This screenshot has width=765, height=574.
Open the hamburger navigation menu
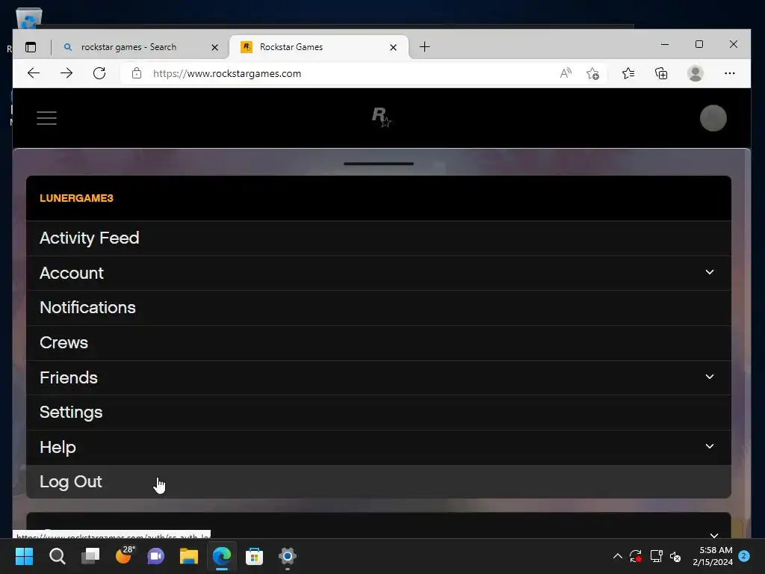pos(47,118)
